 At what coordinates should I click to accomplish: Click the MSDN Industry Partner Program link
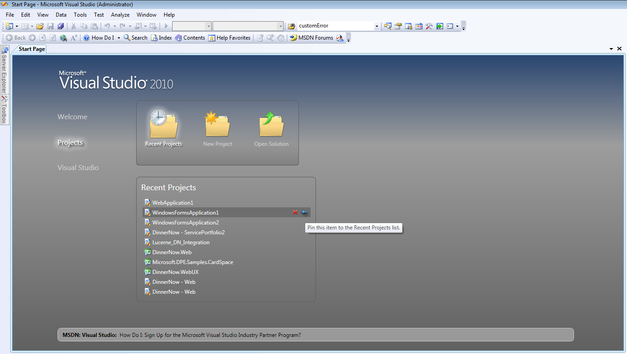pyautogui.click(x=210, y=335)
